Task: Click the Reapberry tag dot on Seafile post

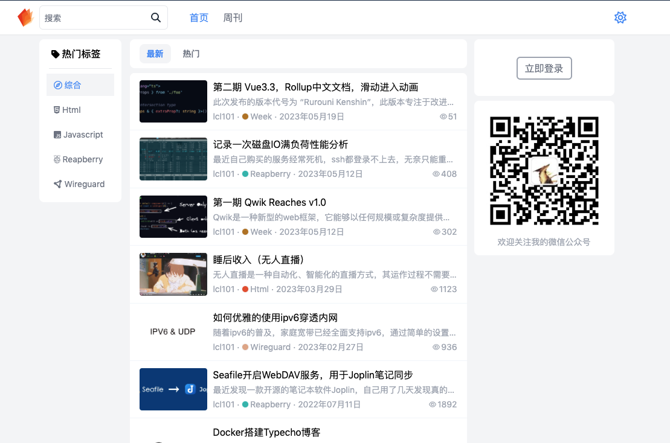Action: click(x=245, y=404)
